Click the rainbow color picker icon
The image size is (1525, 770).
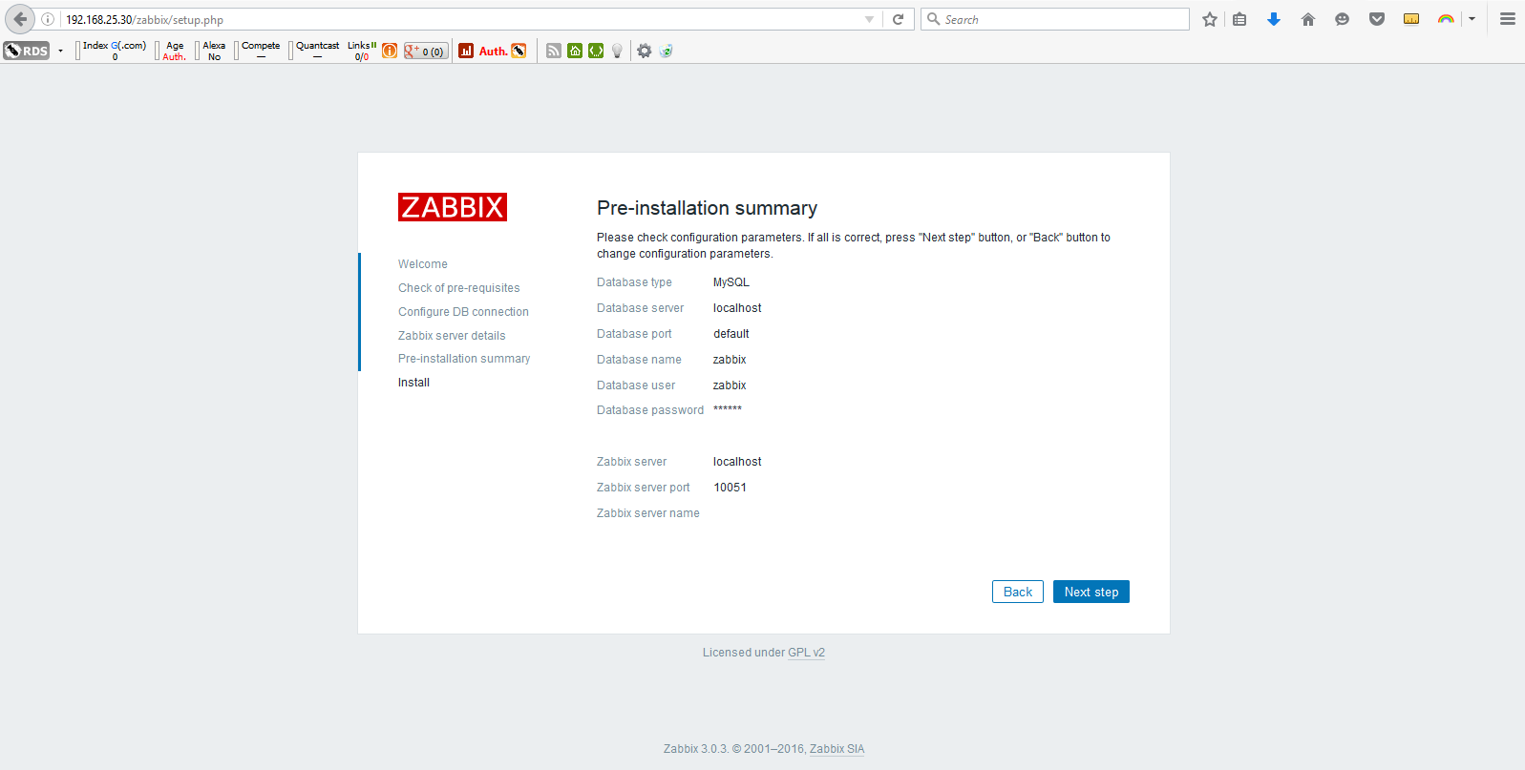1446,19
